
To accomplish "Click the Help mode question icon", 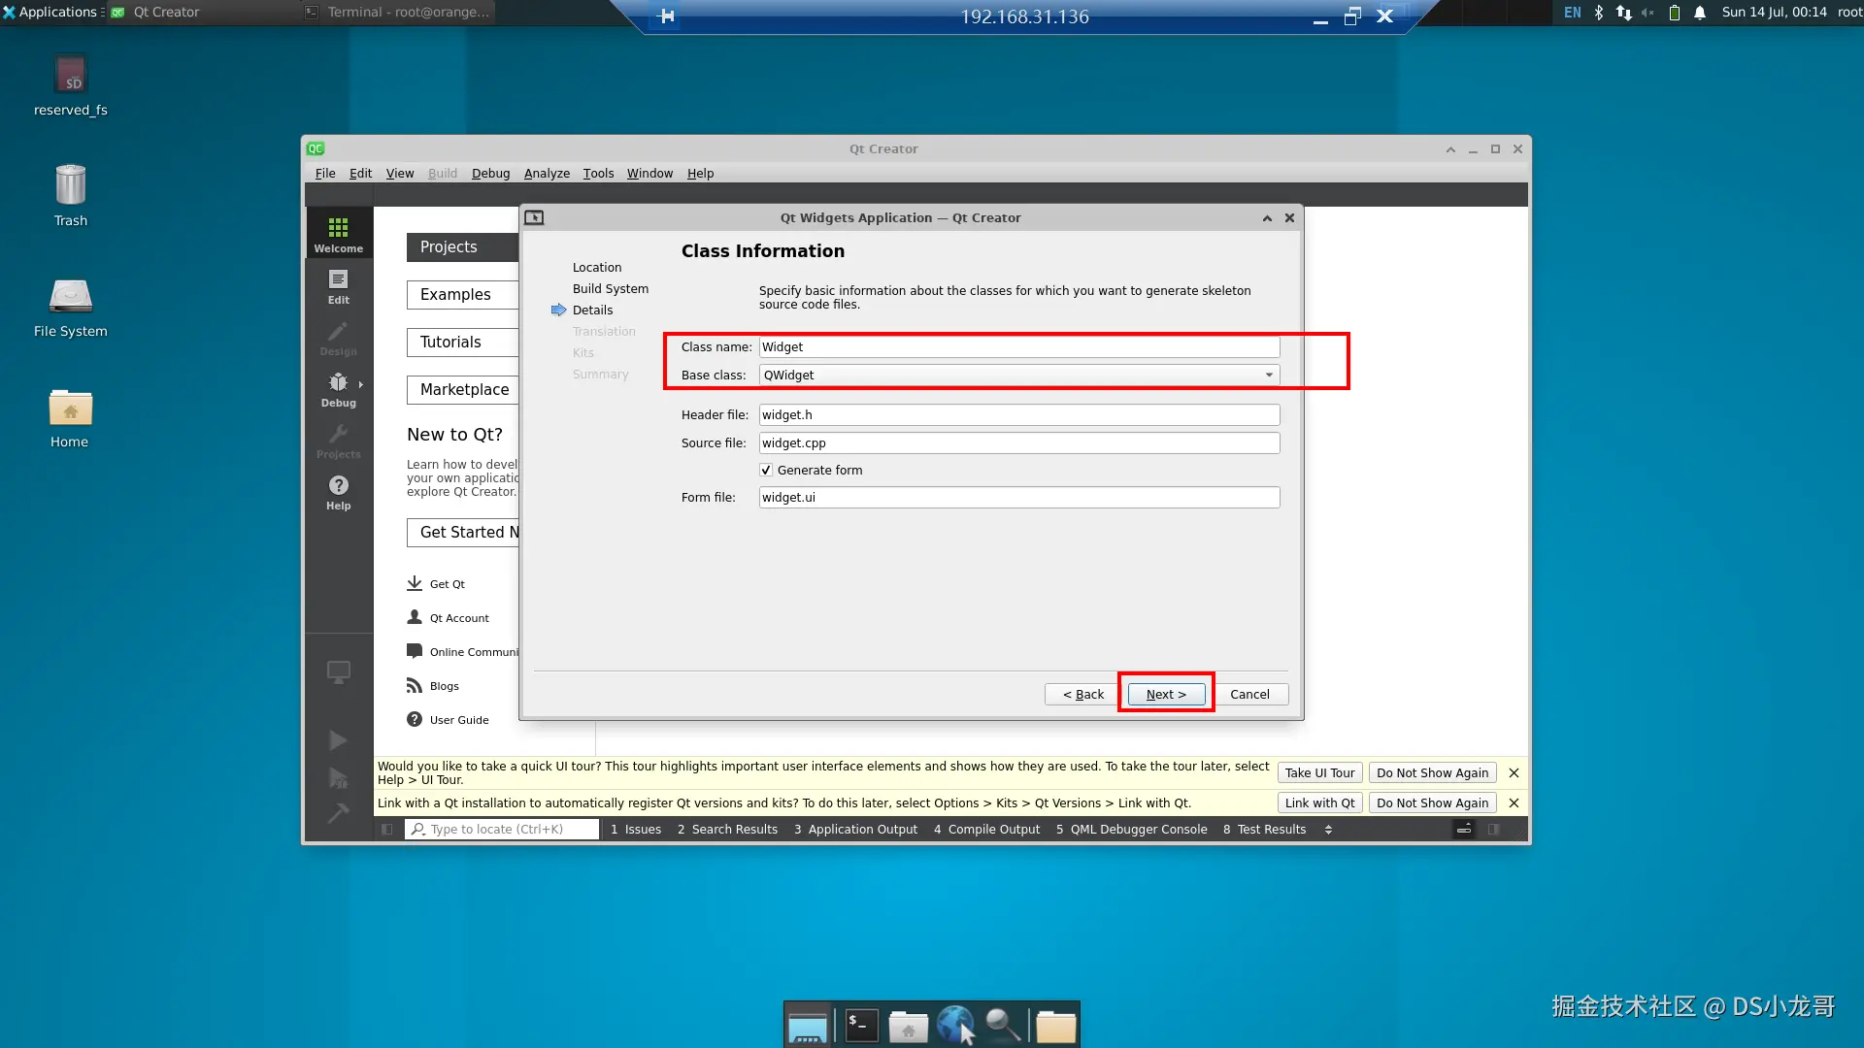I will click(338, 485).
